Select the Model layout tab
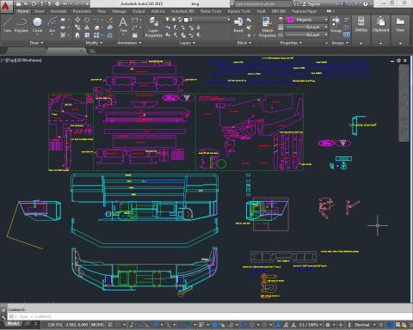The height and width of the screenshot is (330, 413). (13, 323)
